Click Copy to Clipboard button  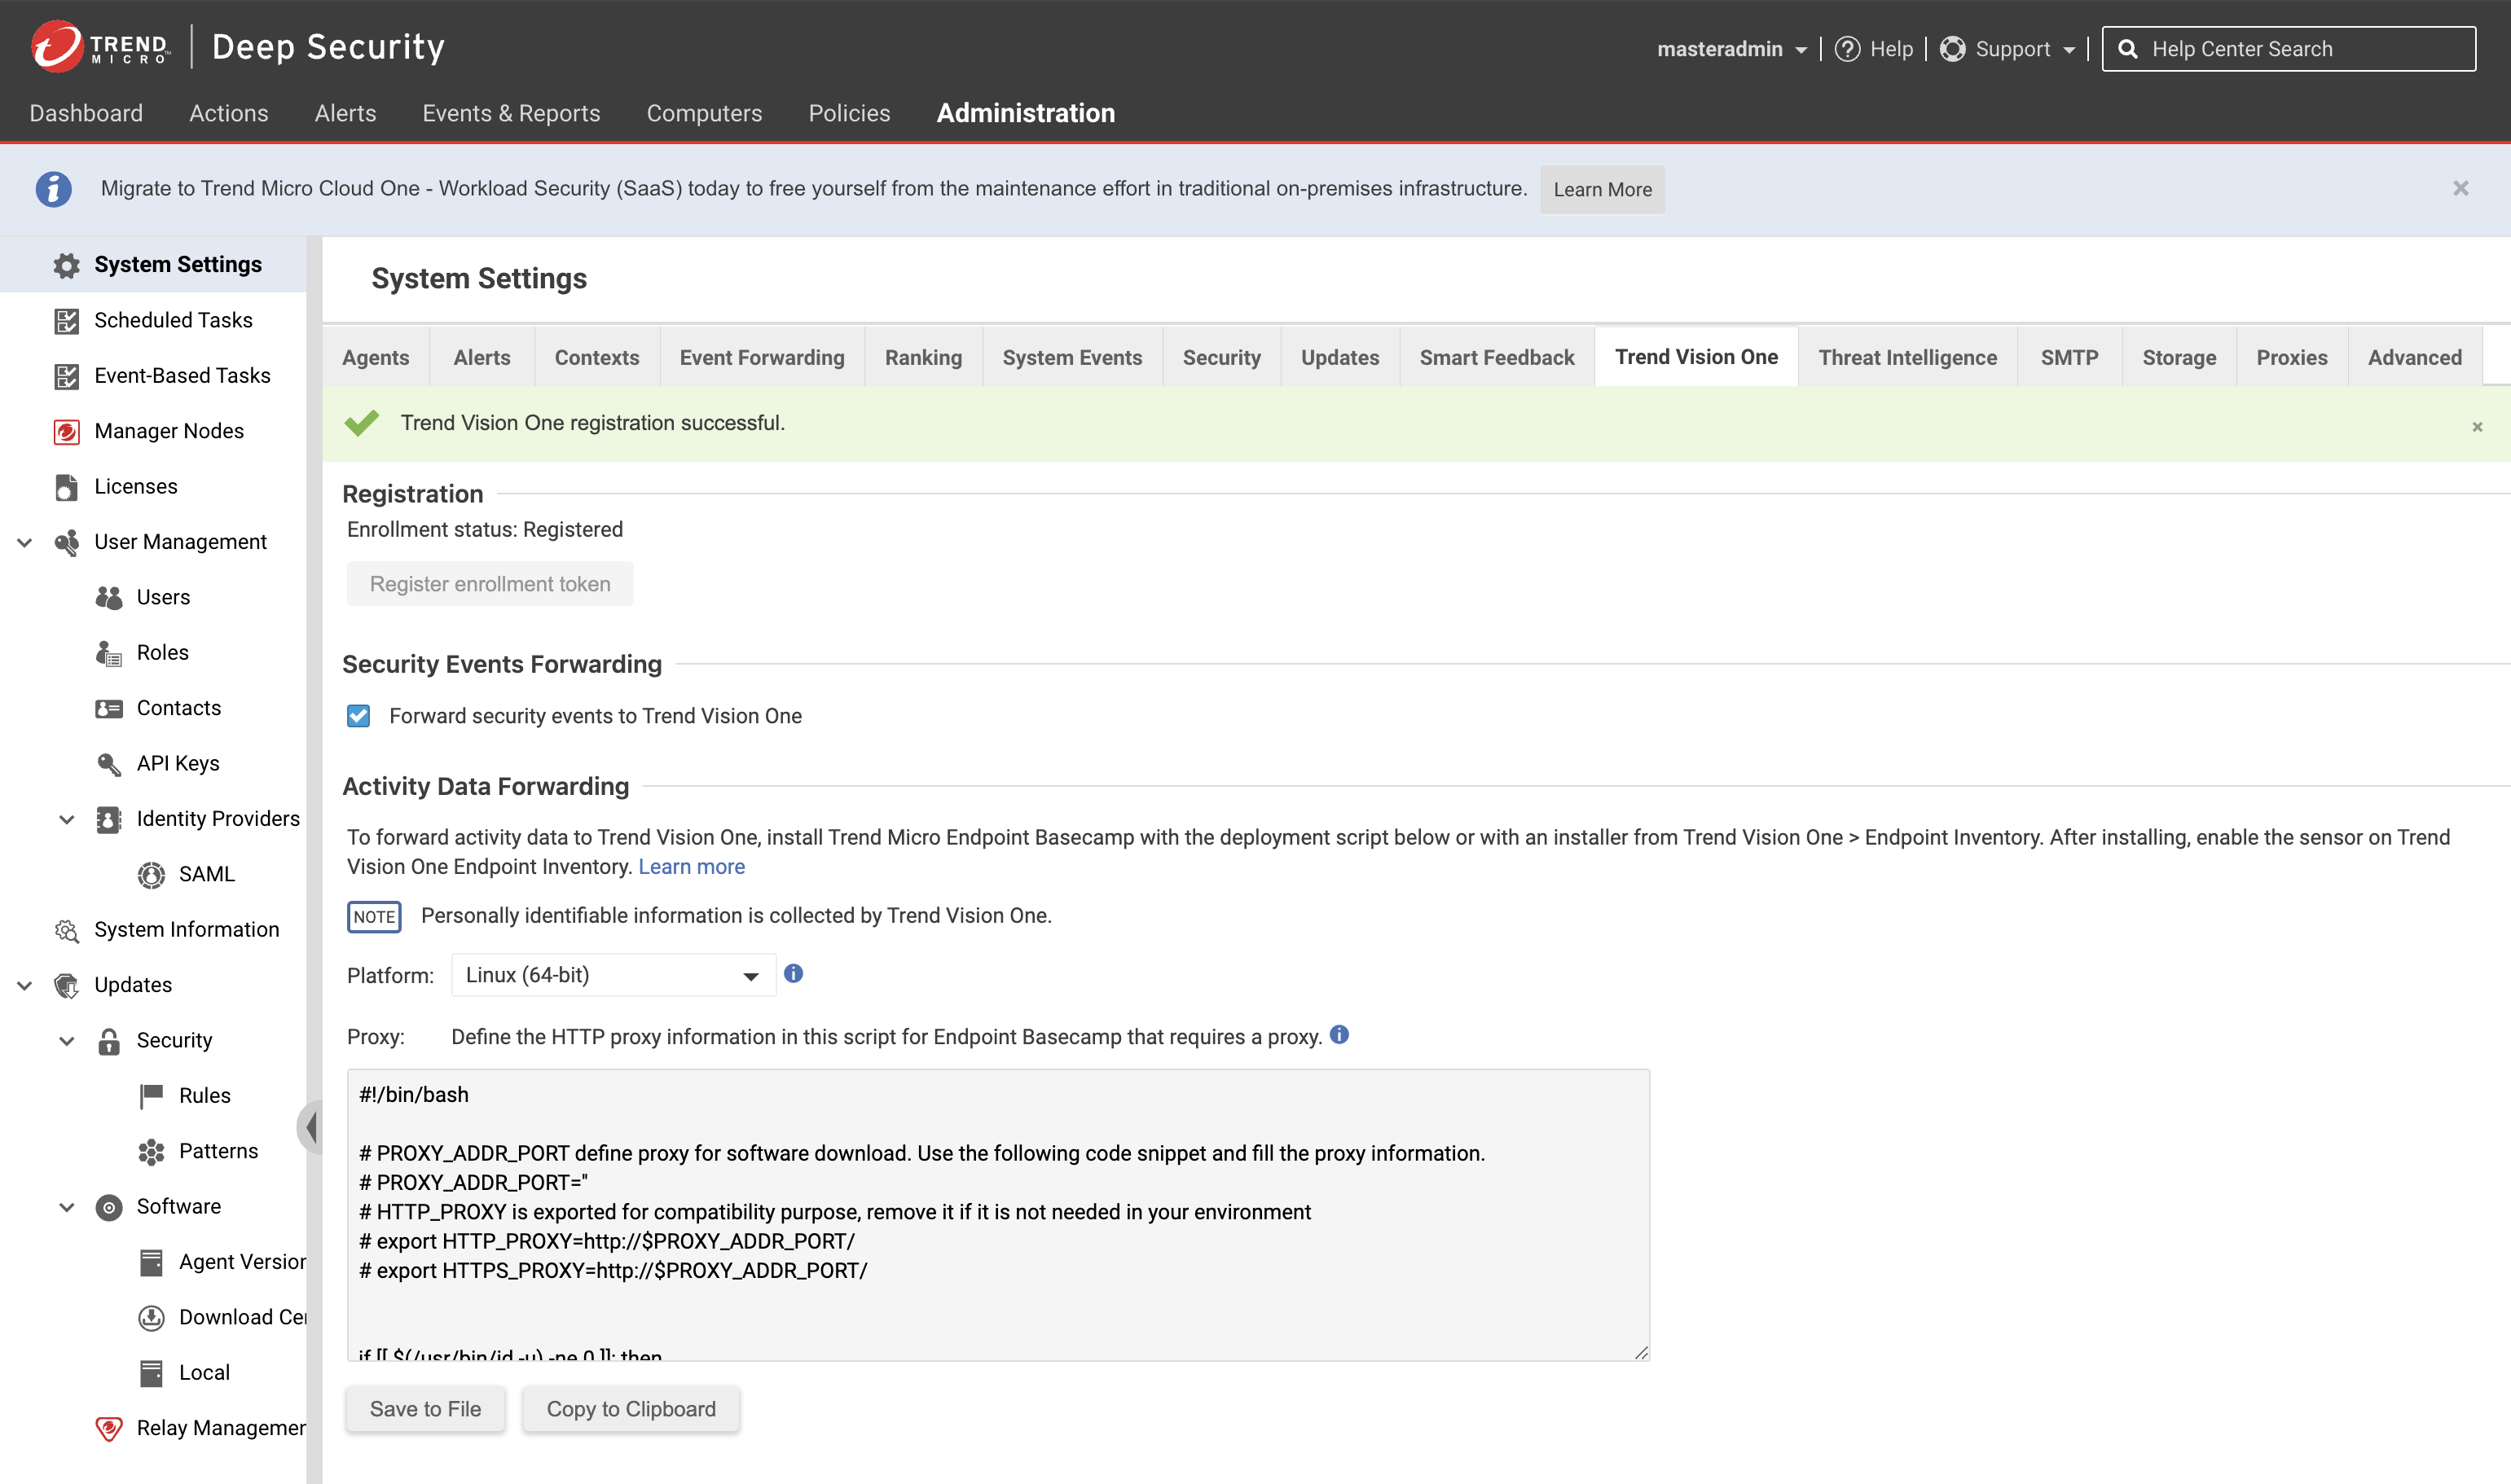tap(631, 1409)
